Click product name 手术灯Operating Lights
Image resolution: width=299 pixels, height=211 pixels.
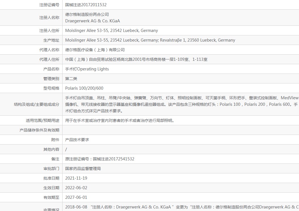(87, 69)
